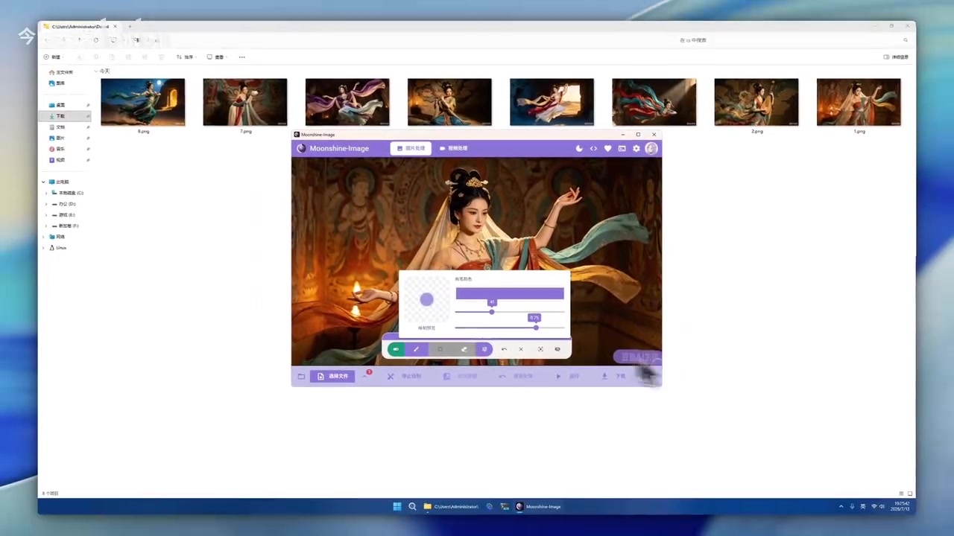This screenshot has width=954, height=536.
Task: Click the user avatar in Moonshine header
Action: (651, 148)
